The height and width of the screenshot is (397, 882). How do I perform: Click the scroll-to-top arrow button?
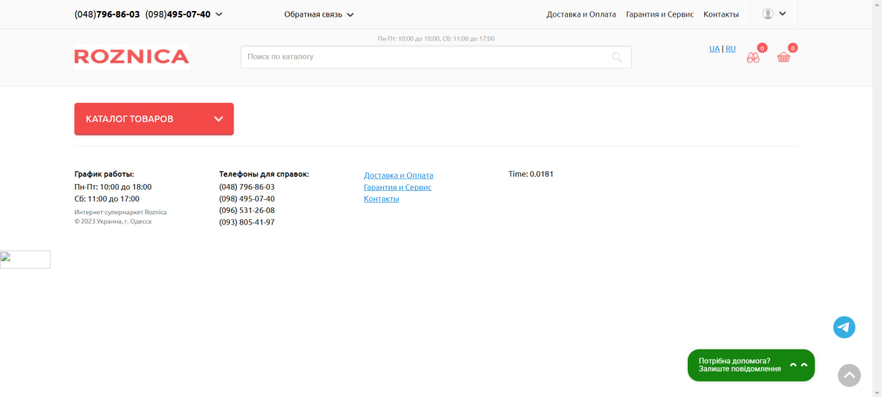[849, 376]
